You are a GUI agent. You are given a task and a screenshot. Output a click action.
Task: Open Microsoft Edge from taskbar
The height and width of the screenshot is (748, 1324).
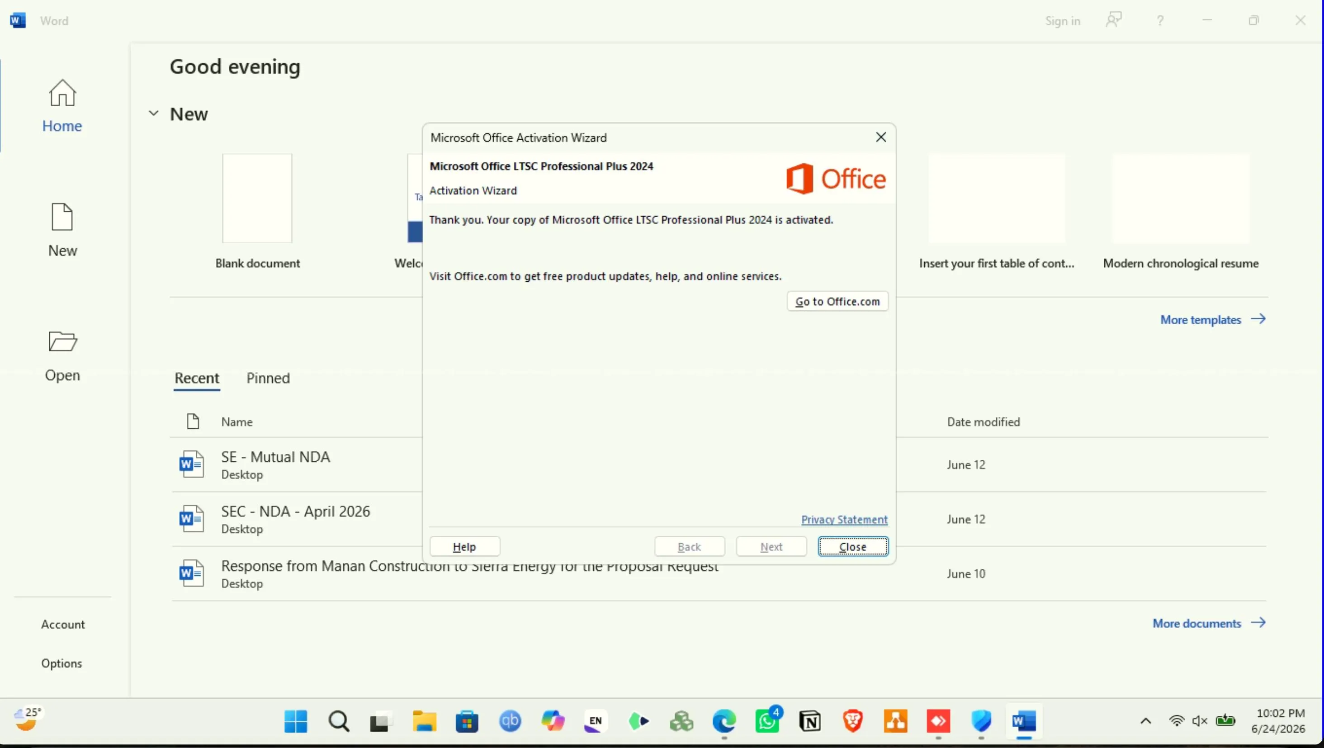click(724, 722)
